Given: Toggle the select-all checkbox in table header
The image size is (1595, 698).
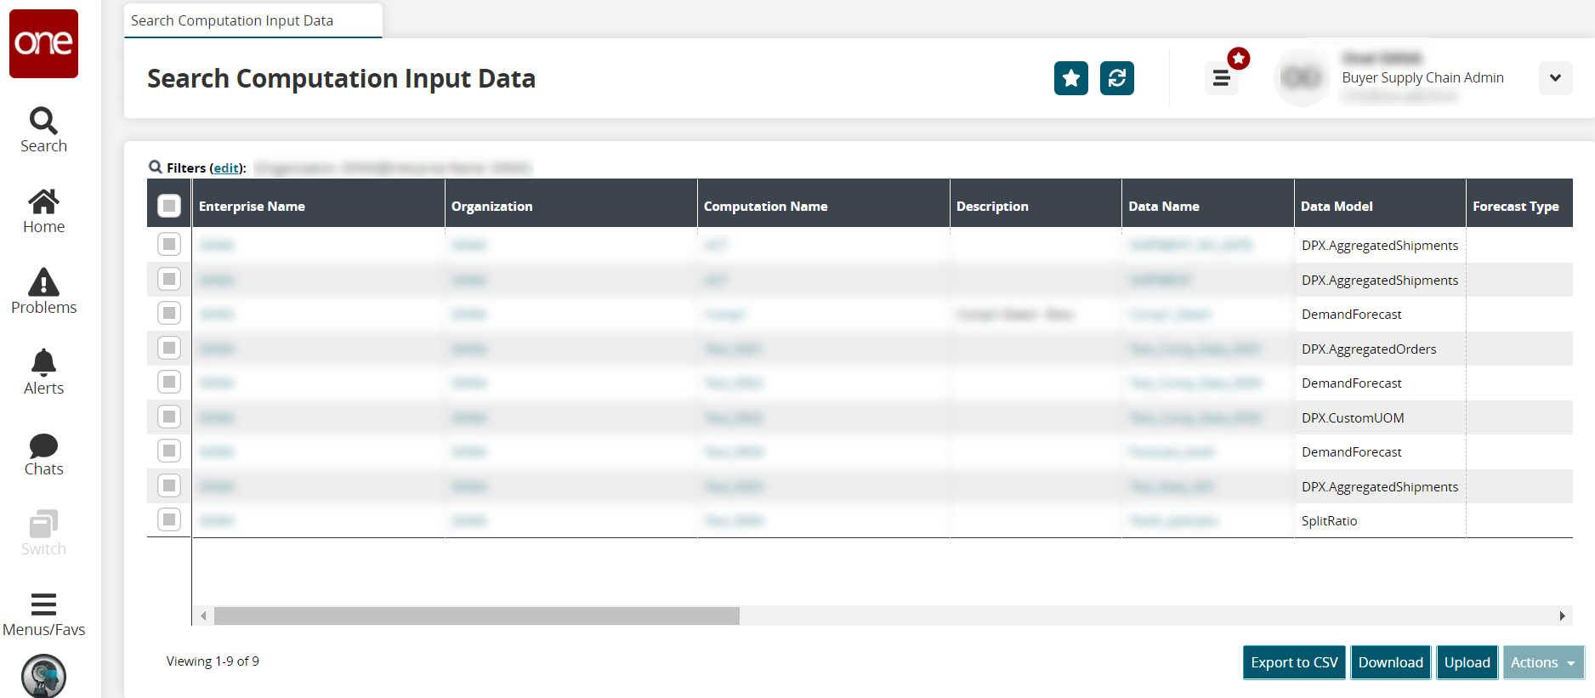Looking at the screenshot, I should click(x=169, y=206).
